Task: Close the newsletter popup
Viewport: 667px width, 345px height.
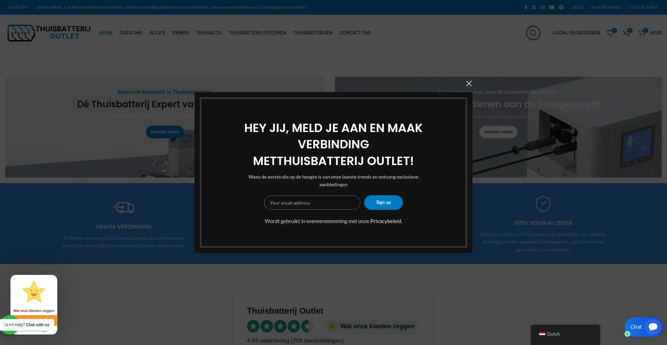Action: pos(469,83)
